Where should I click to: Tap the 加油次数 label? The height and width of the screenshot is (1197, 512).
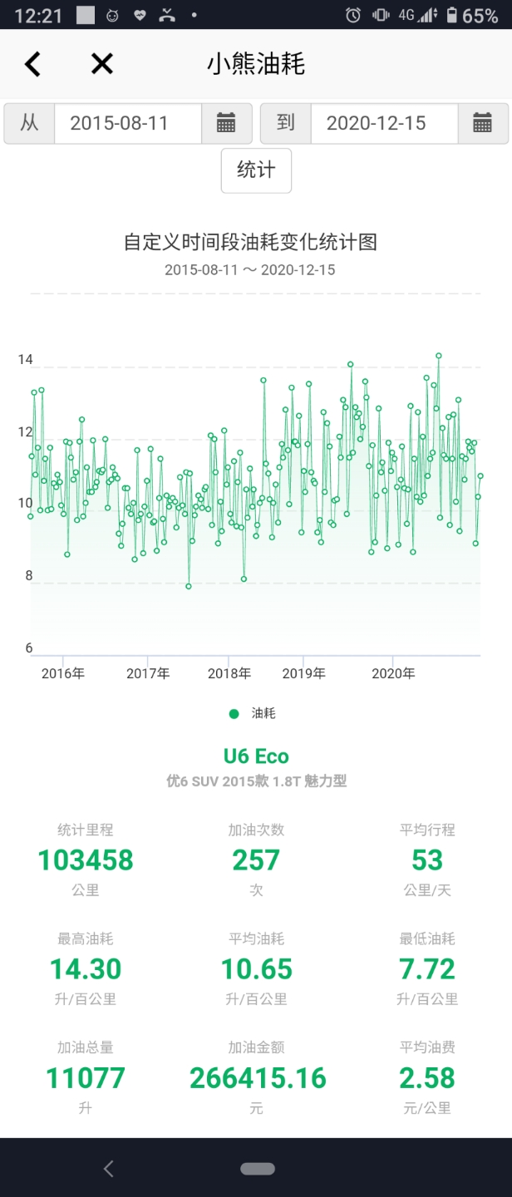pyautogui.click(x=256, y=830)
